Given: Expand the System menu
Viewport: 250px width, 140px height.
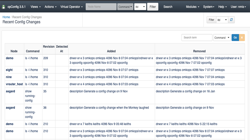Looking at the screenshot, I should pyautogui.click(x=209, y=7).
